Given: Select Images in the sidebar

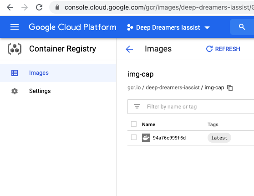Looking at the screenshot, I should [x=58, y=73].
